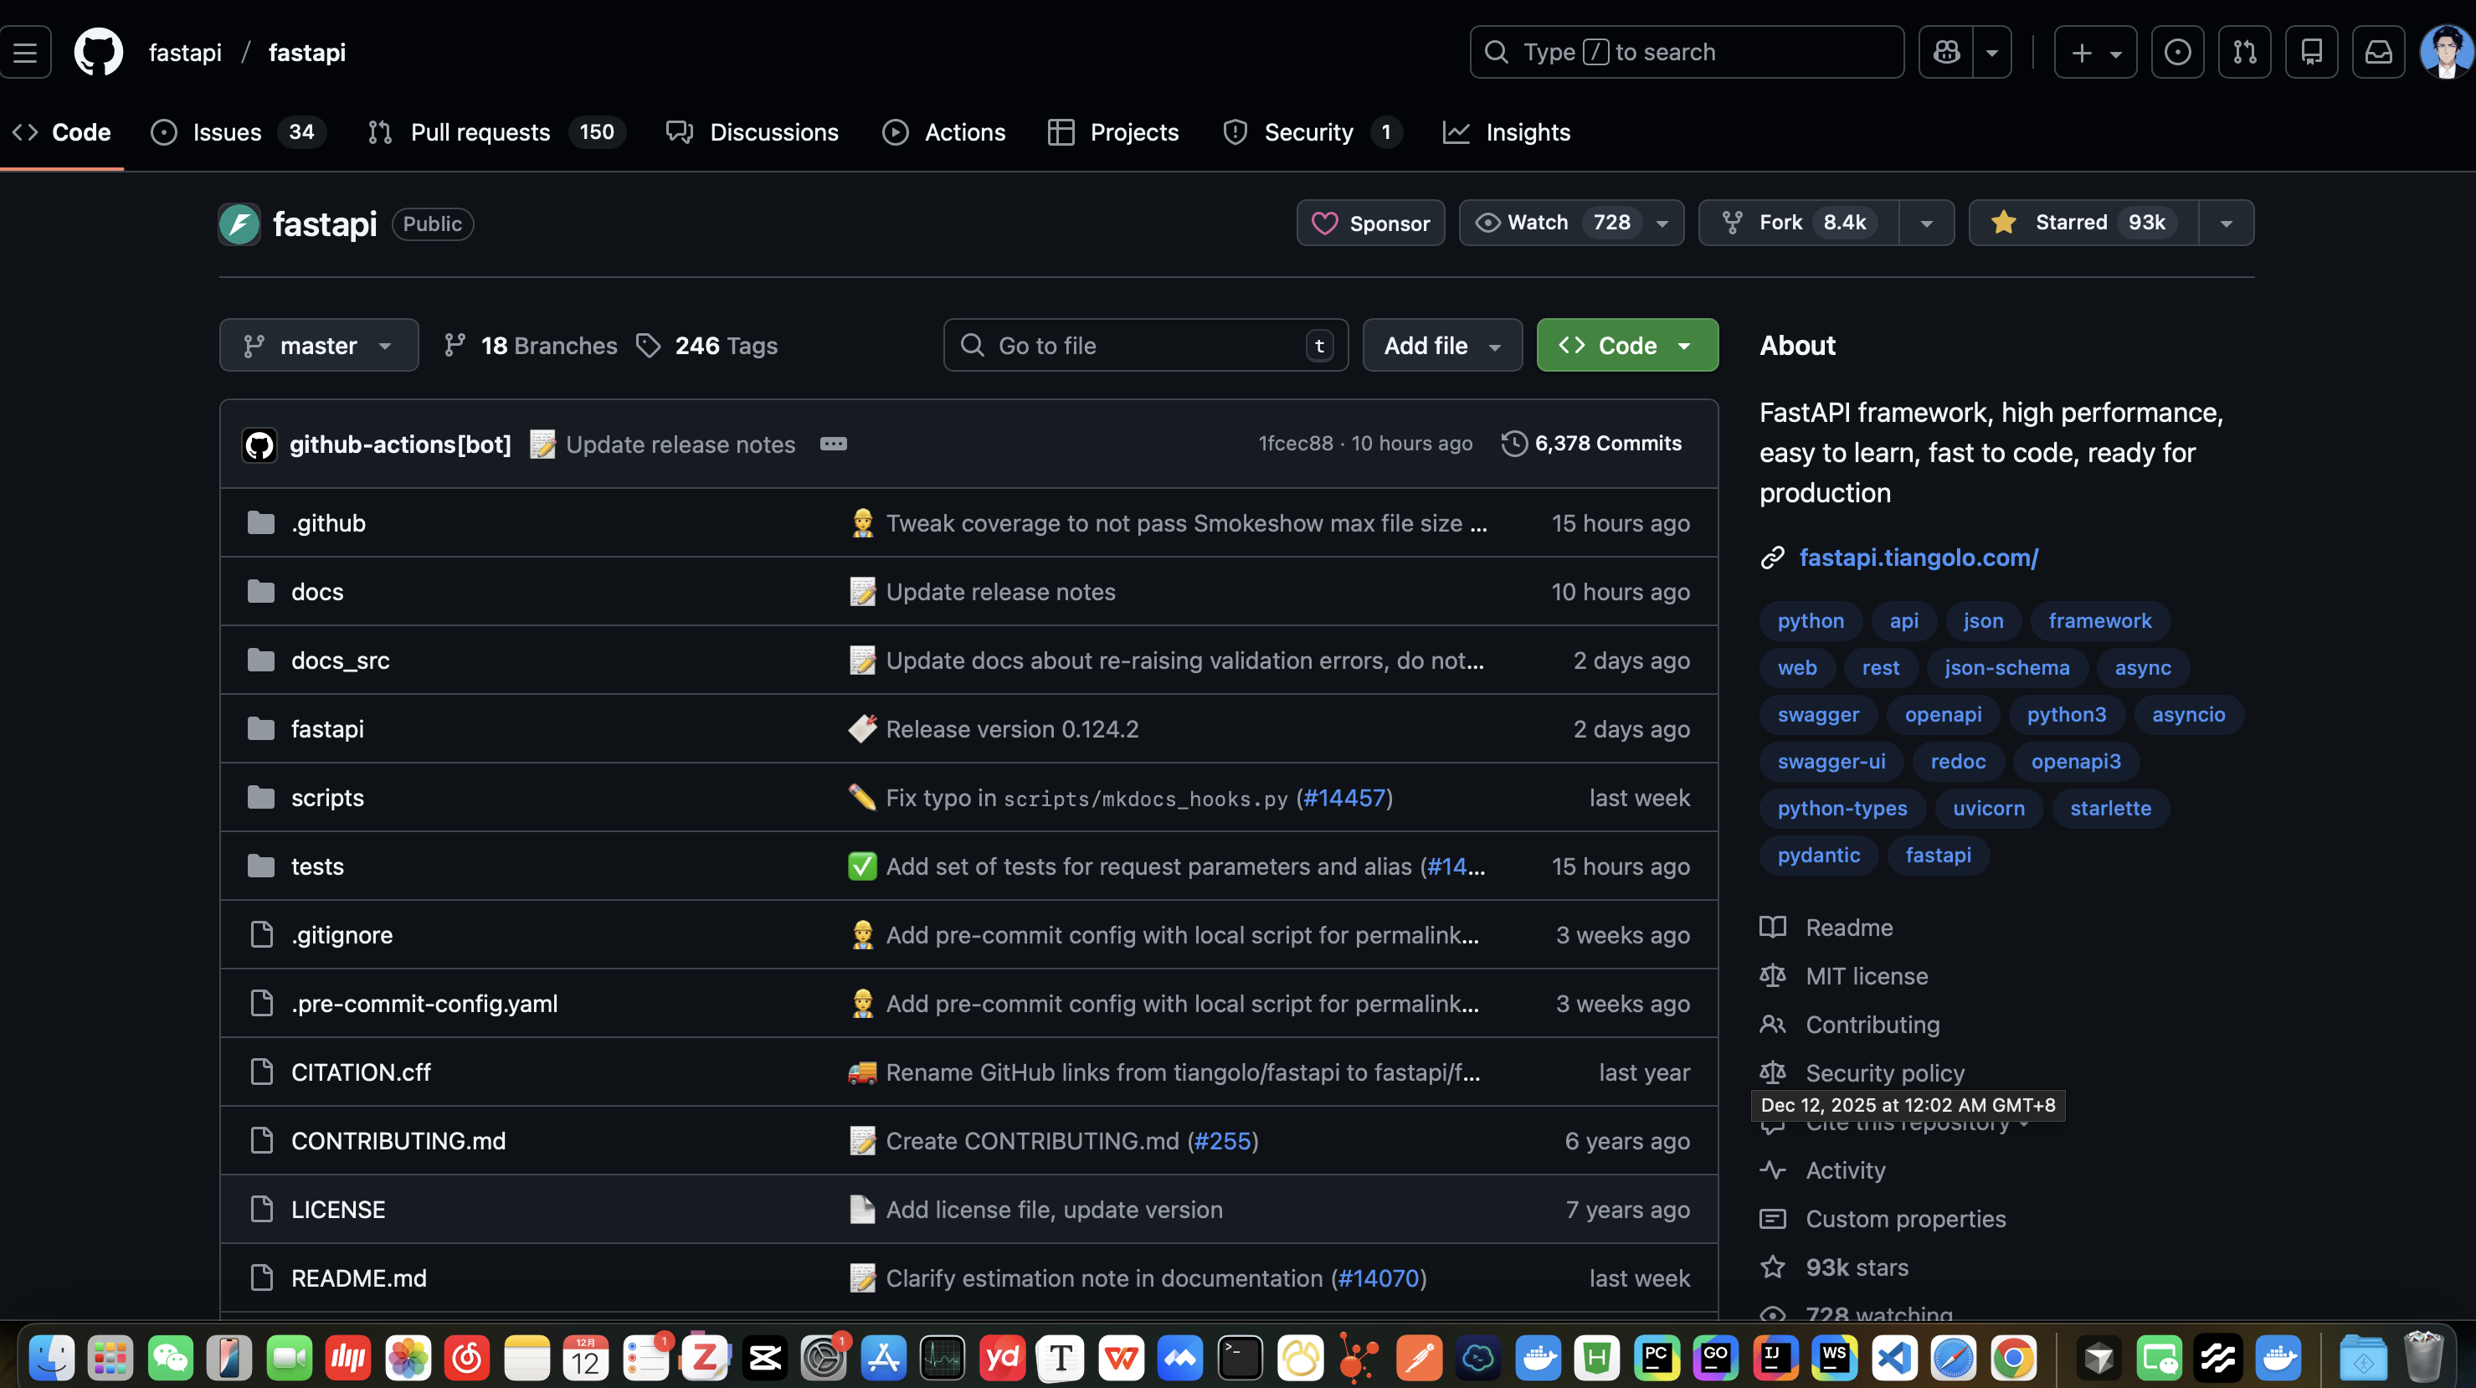Image resolution: width=2476 pixels, height=1388 pixels.
Task: Open the hamburger navigation menu
Action: point(25,52)
